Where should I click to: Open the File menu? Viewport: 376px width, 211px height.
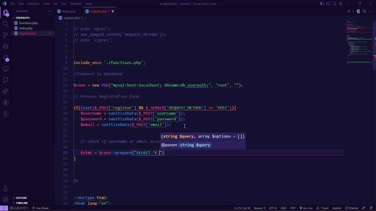click(12, 4)
